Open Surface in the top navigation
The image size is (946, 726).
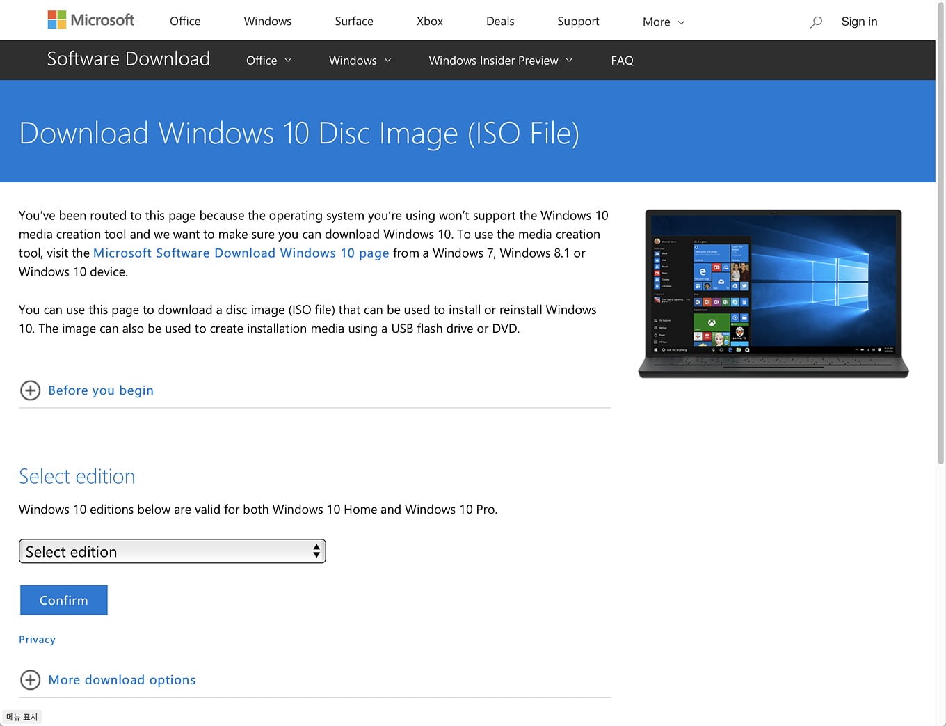coord(354,22)
